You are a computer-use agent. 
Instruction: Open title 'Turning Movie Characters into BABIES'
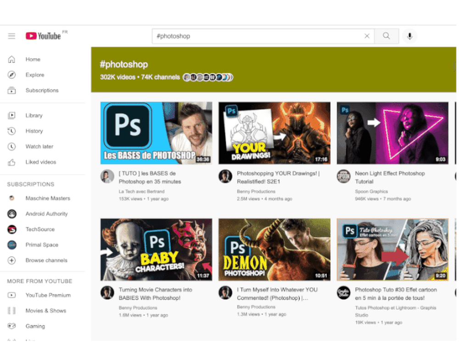(x=156, y=294)
